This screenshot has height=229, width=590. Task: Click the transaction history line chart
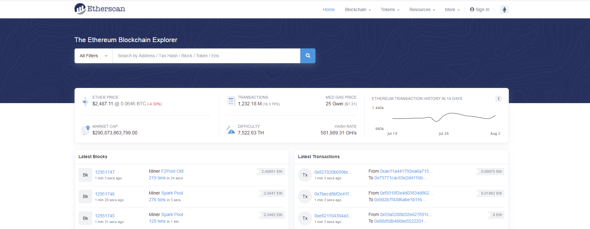[x=444, y=117]
